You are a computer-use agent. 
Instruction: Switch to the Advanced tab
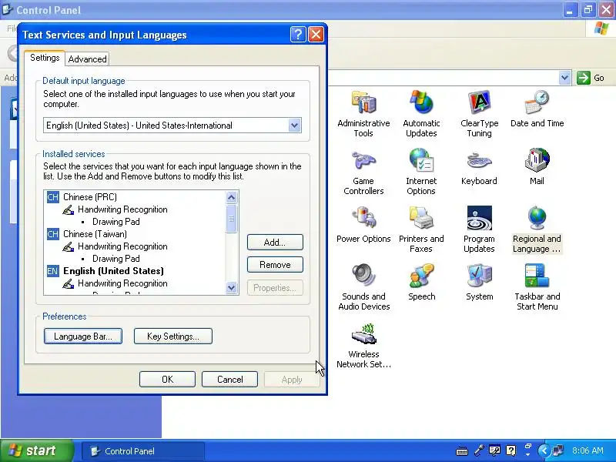[87, 59]
